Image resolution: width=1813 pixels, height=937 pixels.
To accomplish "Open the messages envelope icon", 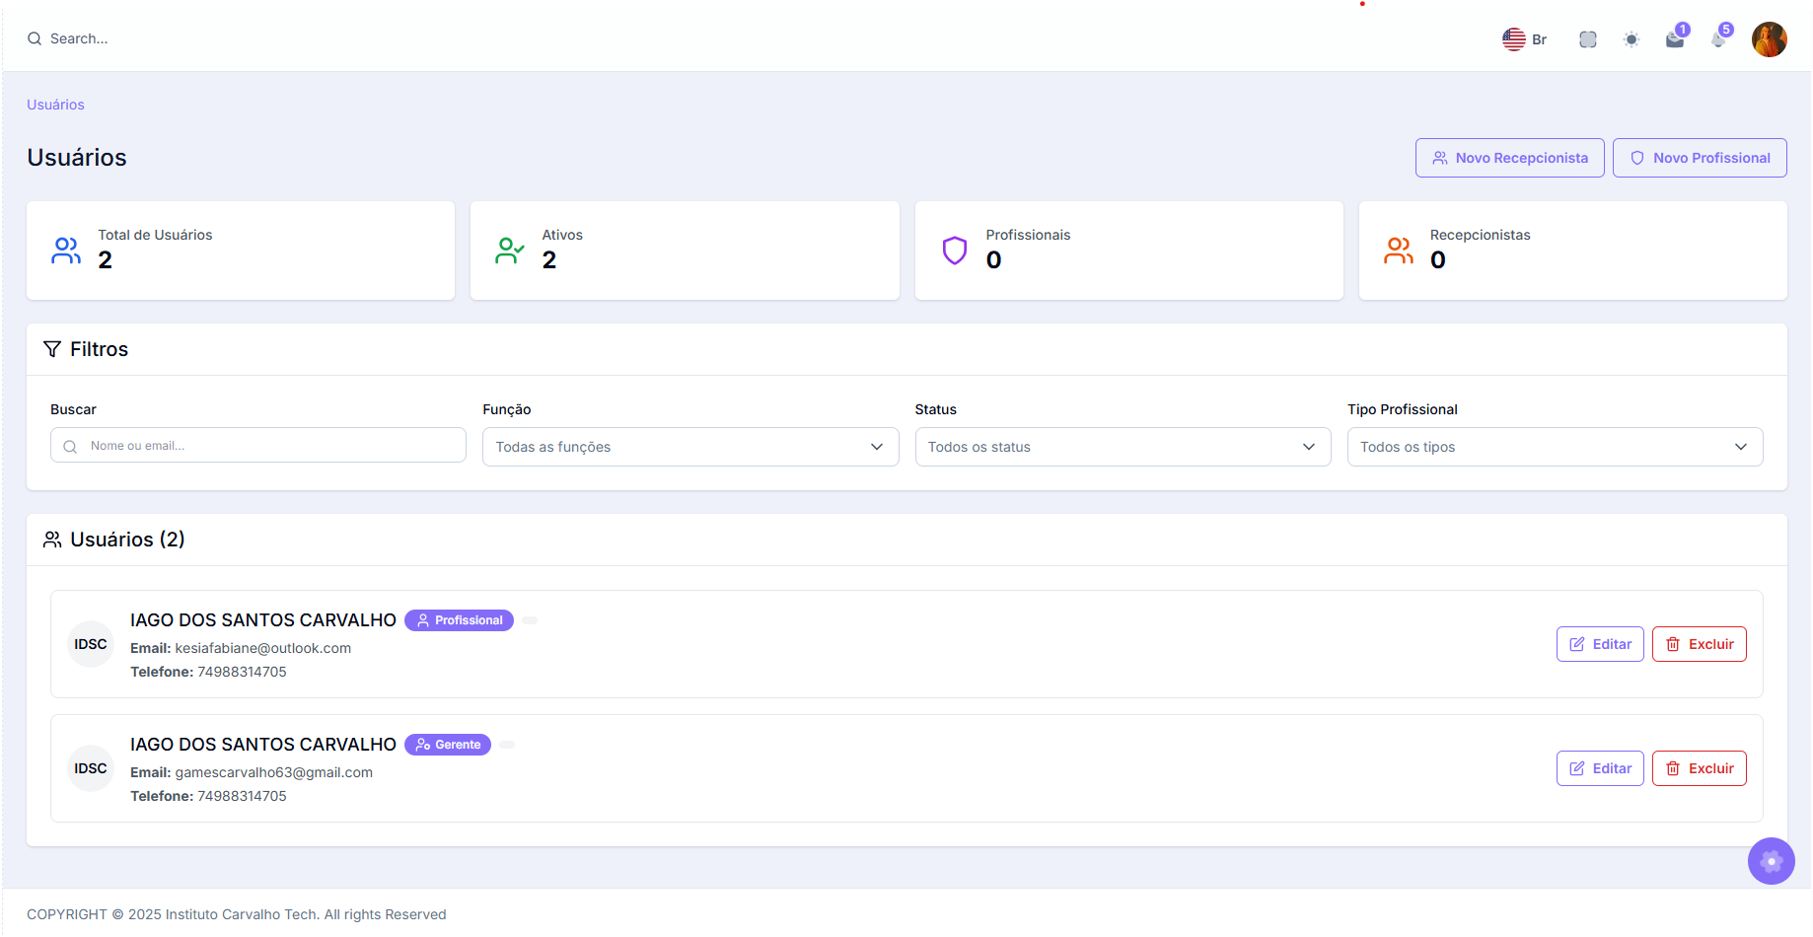I will pos(1675,39).
